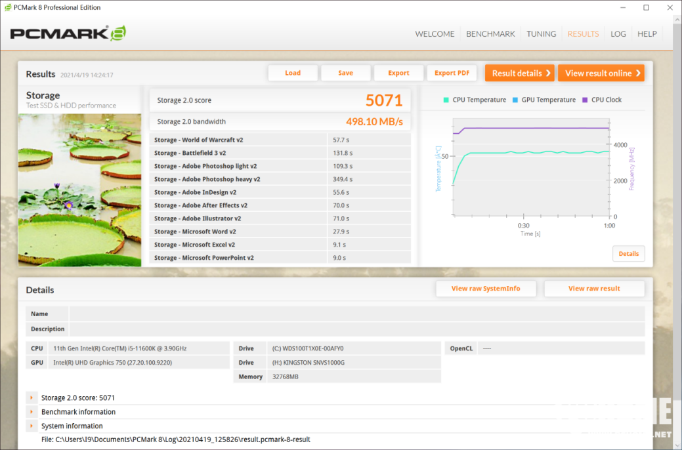
Task: Click the CPU Clock legend swatch
Action: click(x=585, y=100)
